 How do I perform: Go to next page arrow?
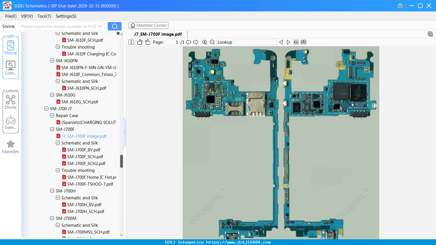(196, 42)
